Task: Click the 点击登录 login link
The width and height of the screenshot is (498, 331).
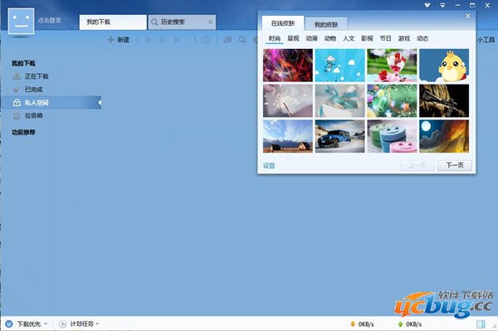Action: (x=49, y=21)
